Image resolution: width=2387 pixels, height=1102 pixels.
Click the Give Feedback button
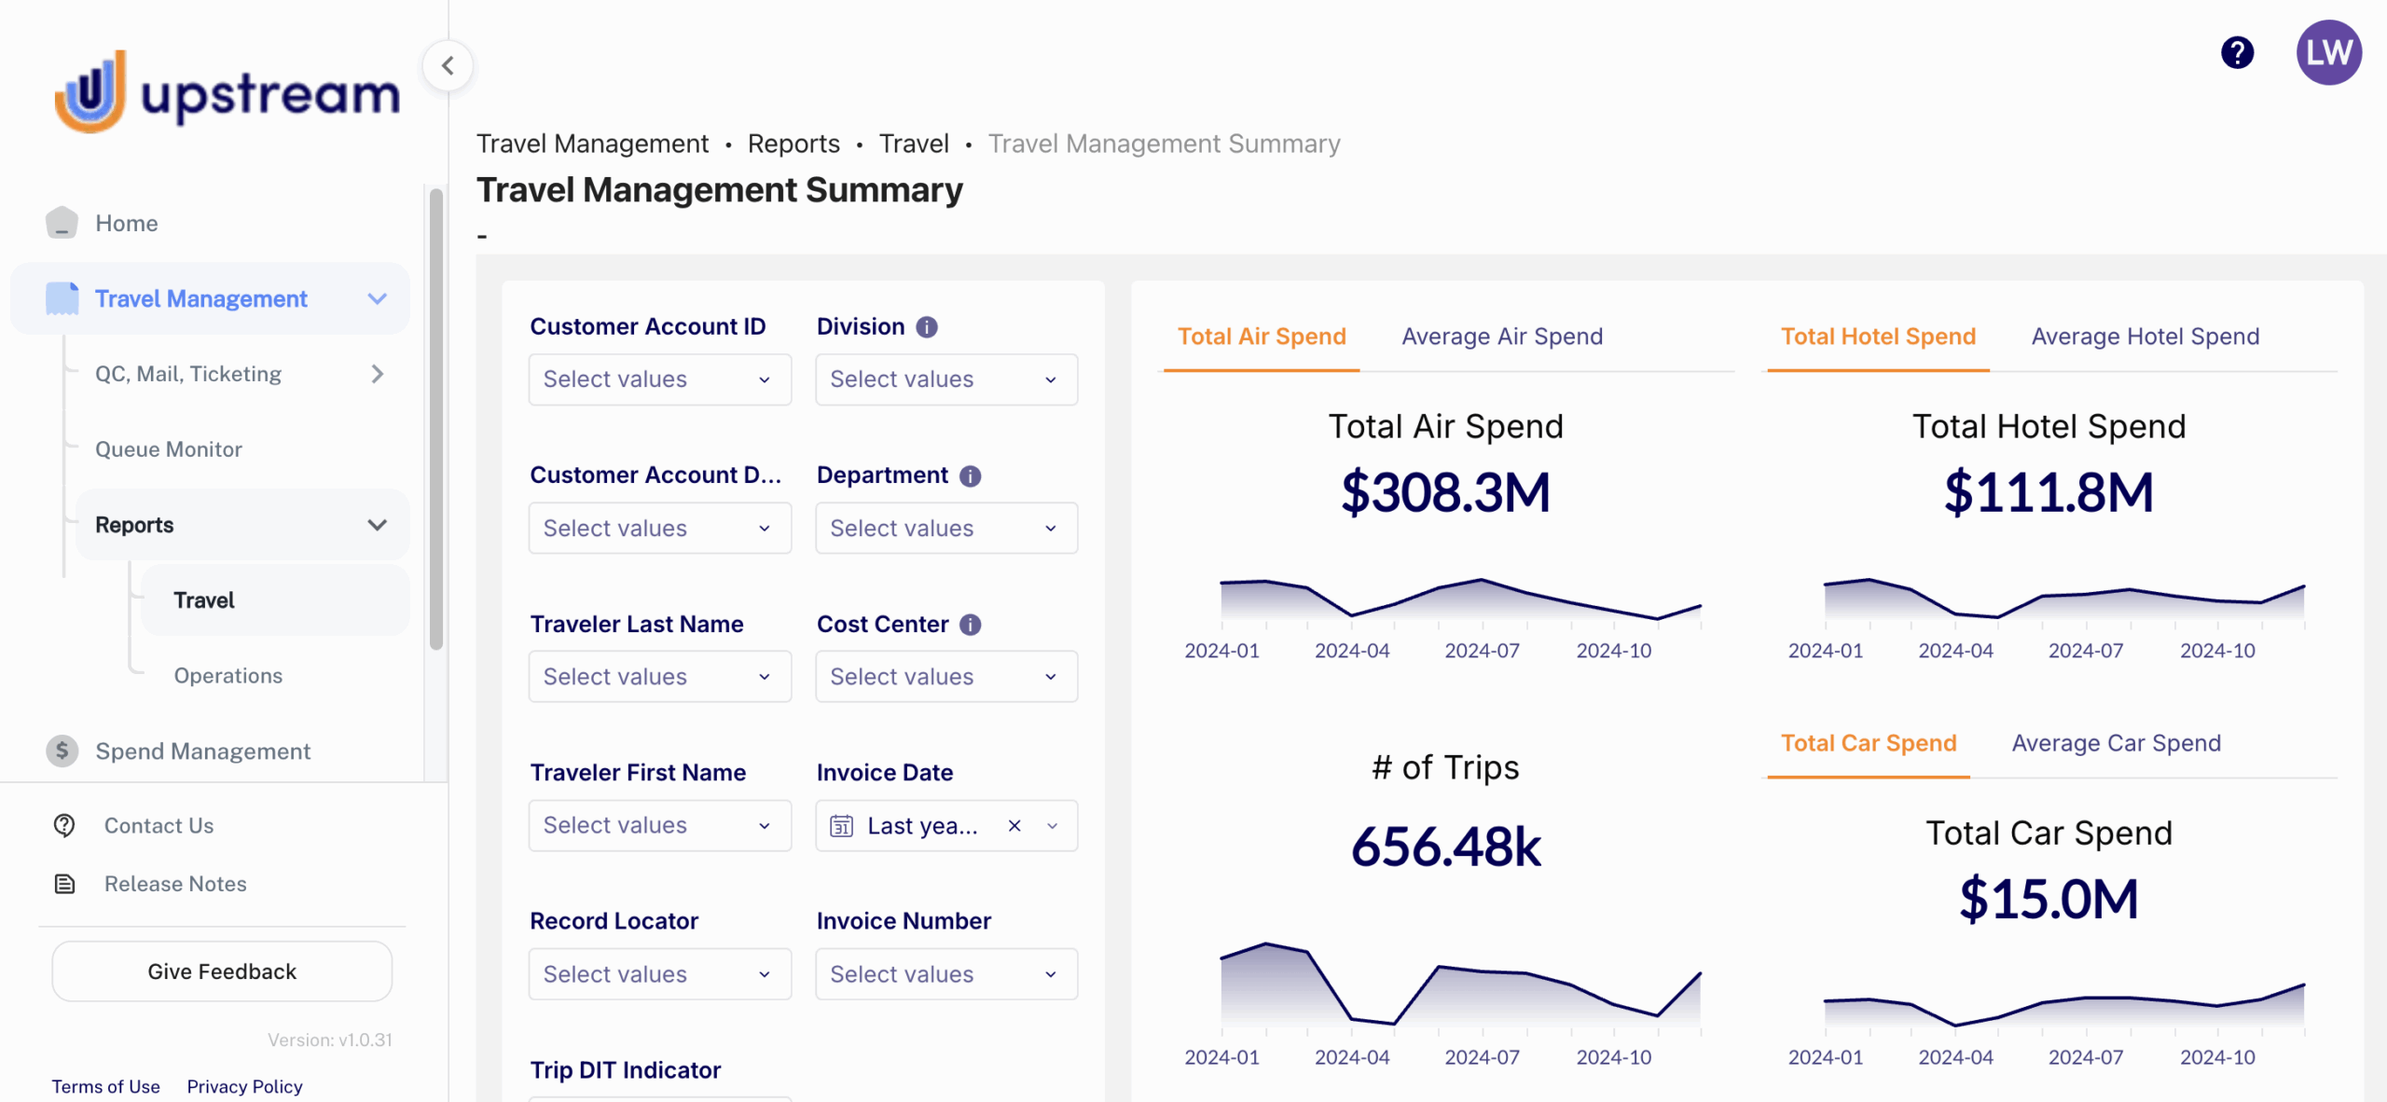[x=222, y=971]
